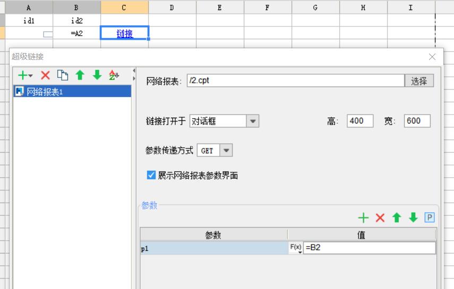454x289 pixels.
Task: Collapse the left panel with splitter arrow
Action: (x=134, y=71)
